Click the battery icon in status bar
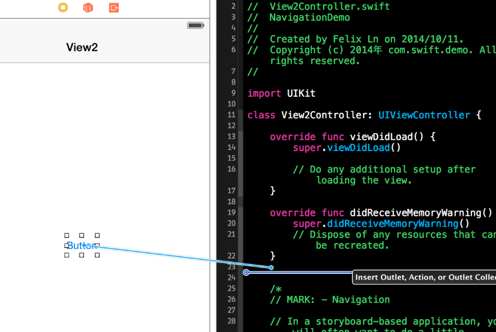Viewport: 496px width, 332px height. click(x=195, y=25)
